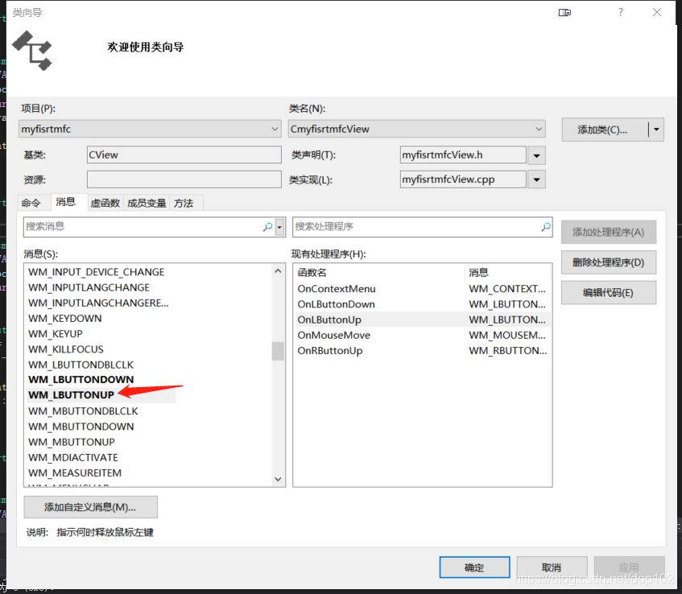Close the Class Wizard dialog
This screenshot has height=594, width=682.
coord(657,12)
